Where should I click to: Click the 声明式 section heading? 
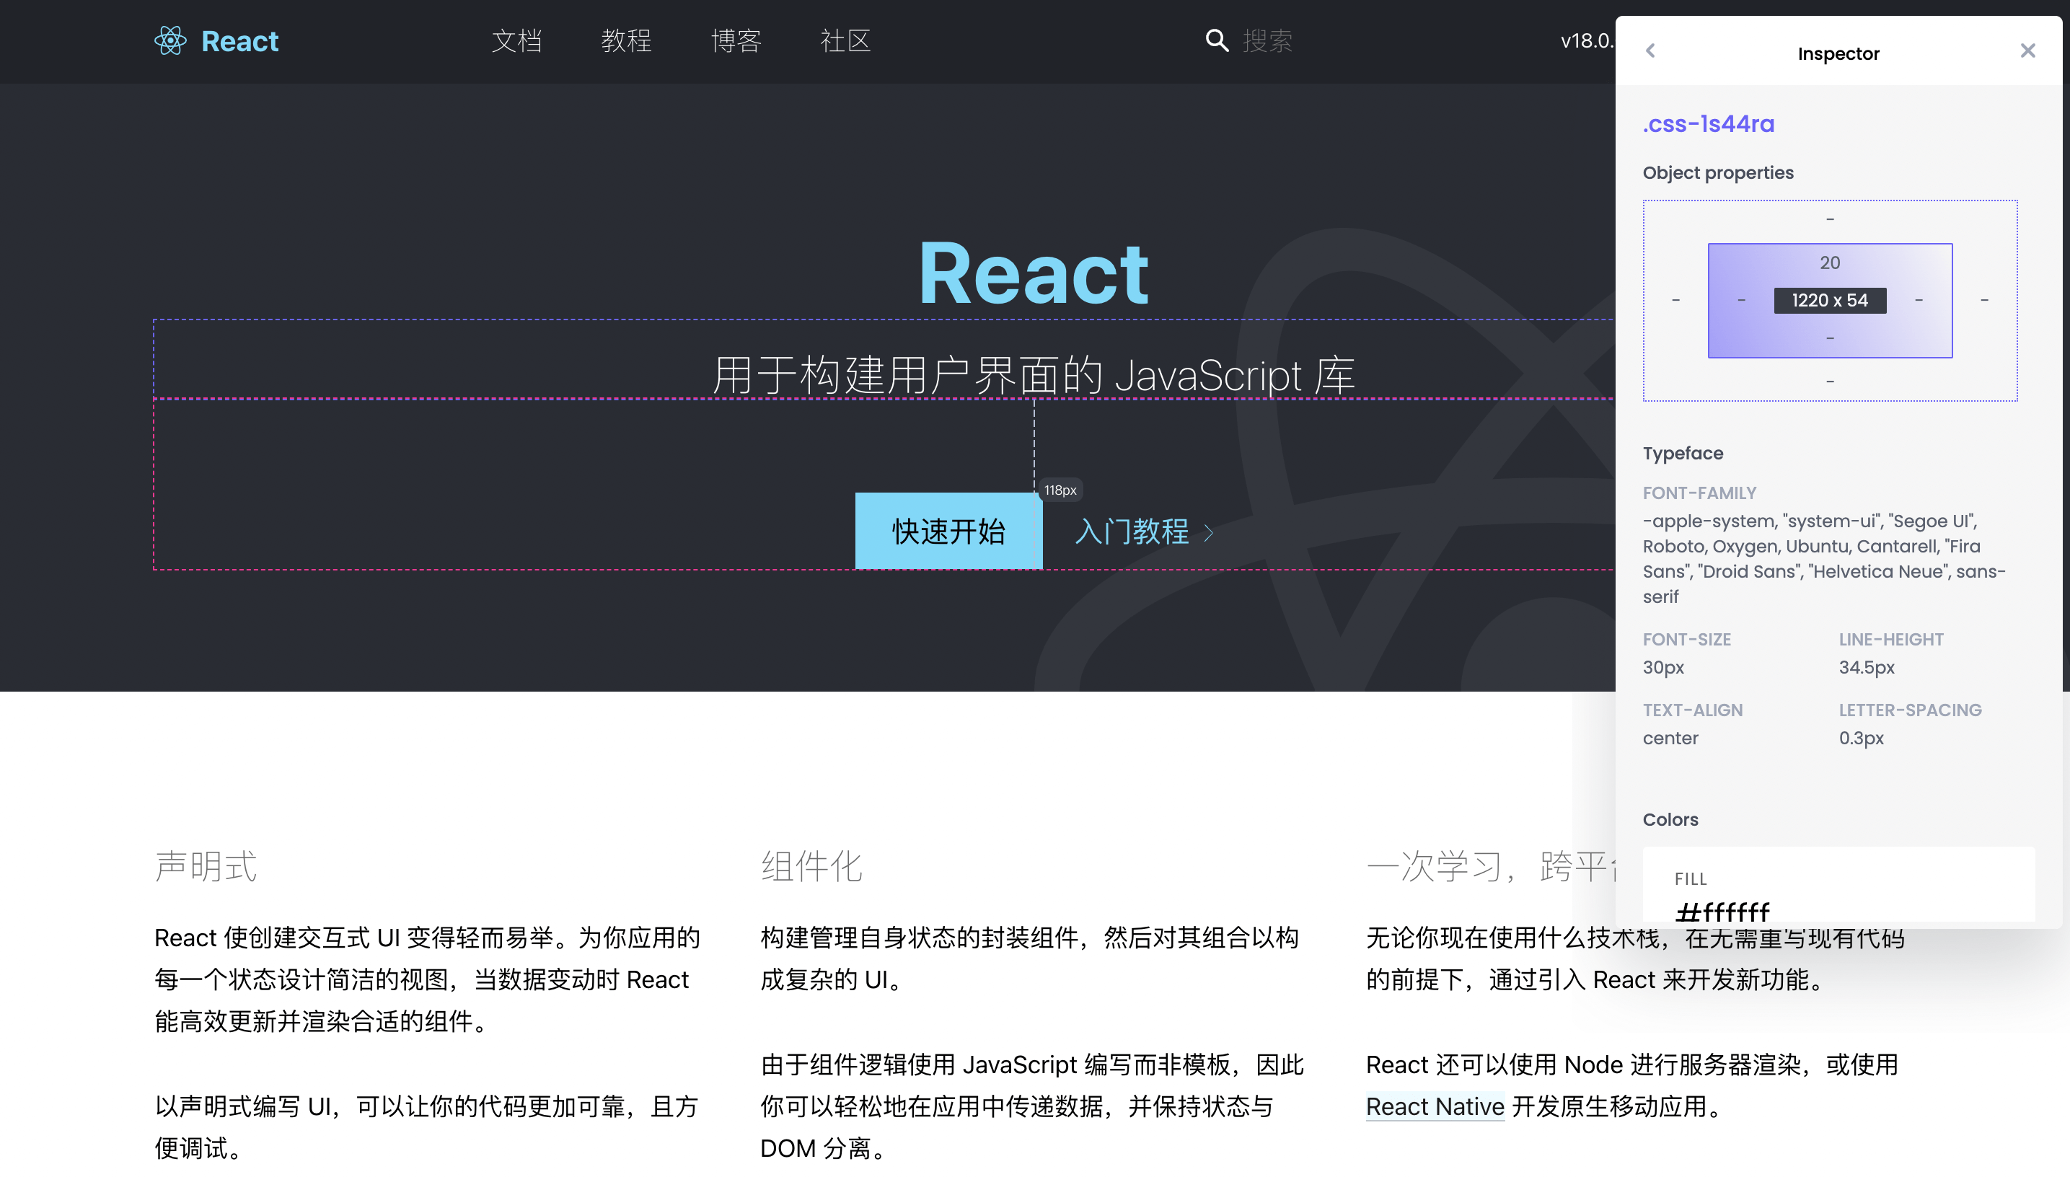[x=206, y=867]
